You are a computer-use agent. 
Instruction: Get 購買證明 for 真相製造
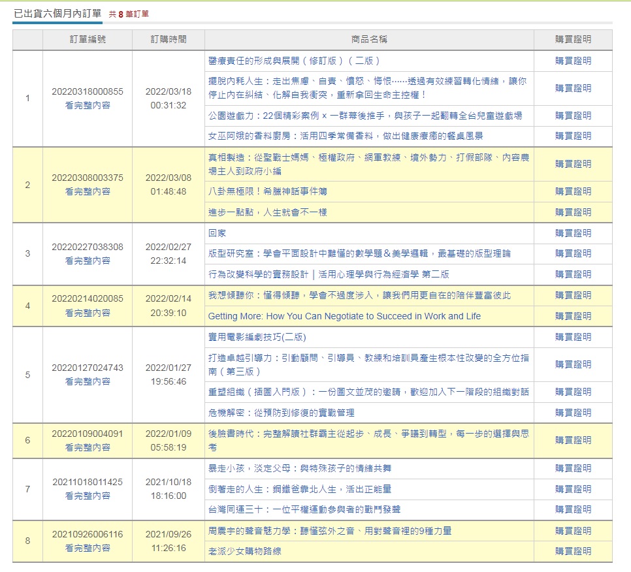point(573,164)
